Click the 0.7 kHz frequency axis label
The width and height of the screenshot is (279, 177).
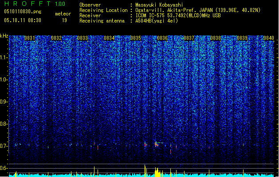tap(4, 146)
